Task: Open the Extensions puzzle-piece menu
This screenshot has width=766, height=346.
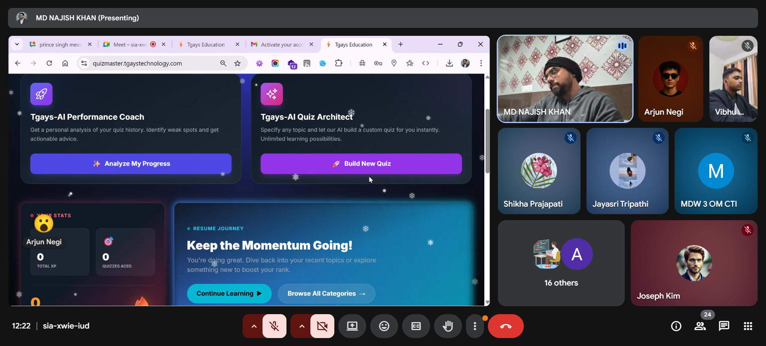Action: click(339, 63)
